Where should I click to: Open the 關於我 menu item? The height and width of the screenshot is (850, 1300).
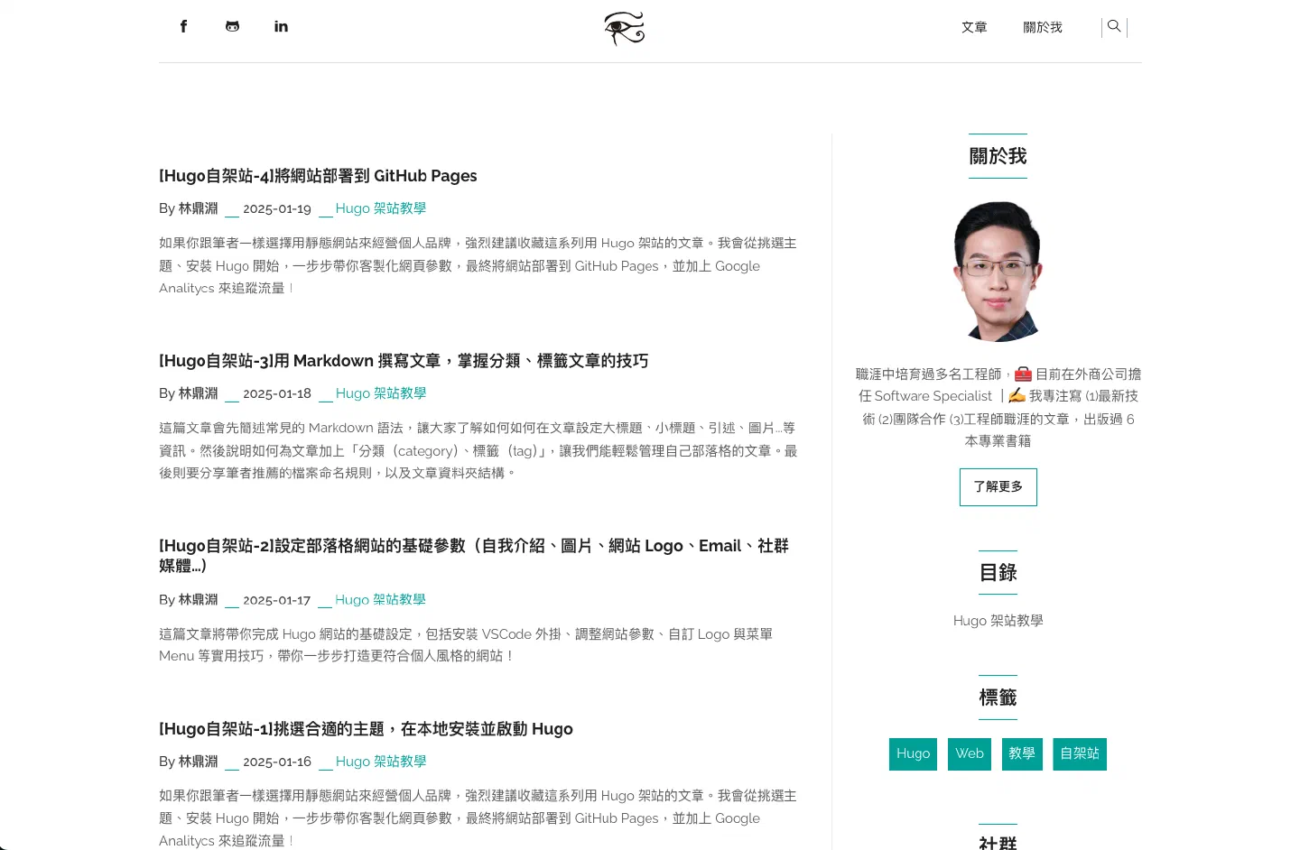[x=1043, y=28]
